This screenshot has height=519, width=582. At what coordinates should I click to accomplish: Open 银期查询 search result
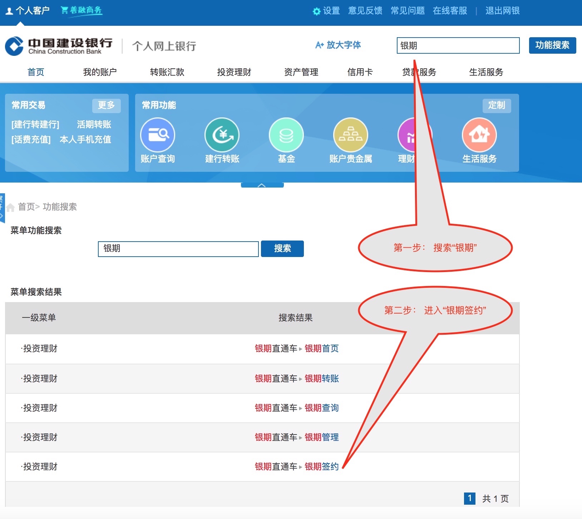click(321, 408)
